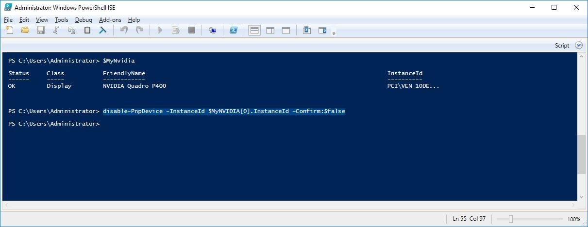588x227 pixels.
Task: Clear console pane icon
Action: pyautogui.click(x=103, y=30)
